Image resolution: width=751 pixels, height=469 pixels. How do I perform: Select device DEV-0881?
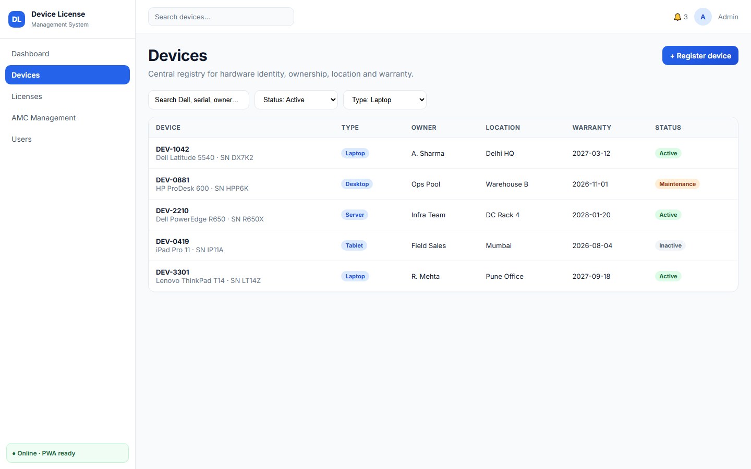pyautogui.click(x=443, y=184)
